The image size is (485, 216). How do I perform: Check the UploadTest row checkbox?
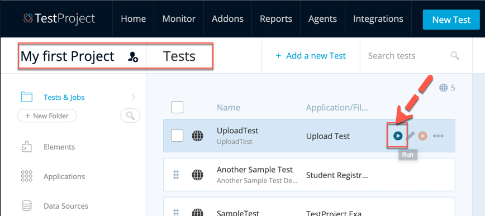[177, 135]
